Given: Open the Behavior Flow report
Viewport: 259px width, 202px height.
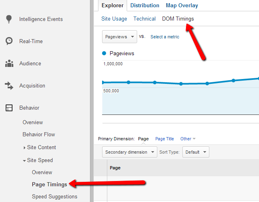Looking at the screenshot, I should 39,134.
